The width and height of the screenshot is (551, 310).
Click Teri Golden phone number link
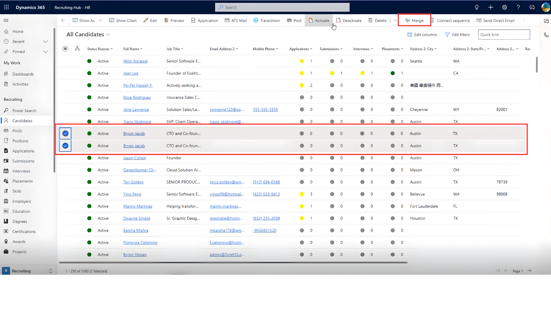point(266,182)
